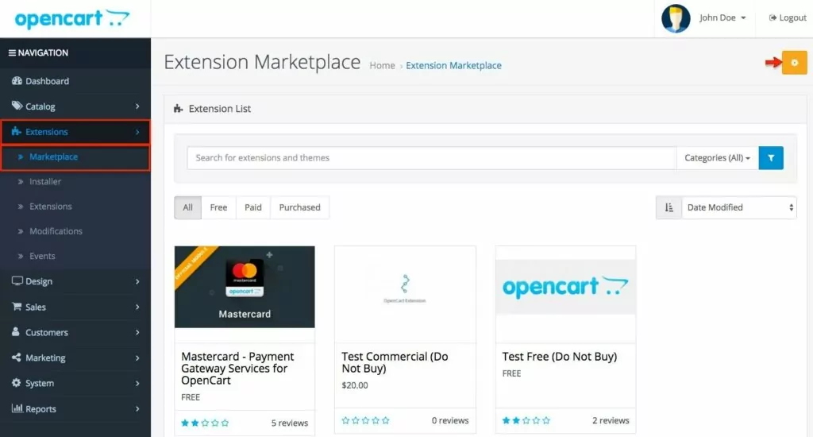This screenshot has width=813, height=437.
Task: Click the OpenCart logo in header
Action: (x=72, y=19)
